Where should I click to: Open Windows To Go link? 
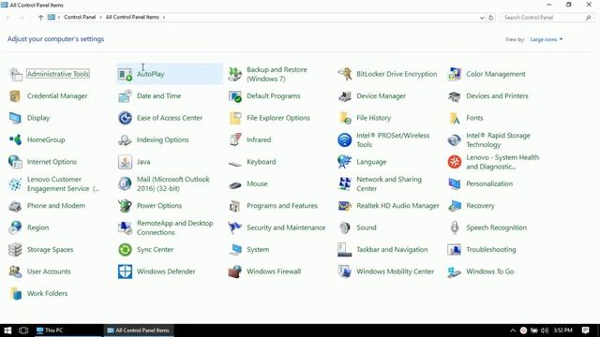[x=489, y=271]
